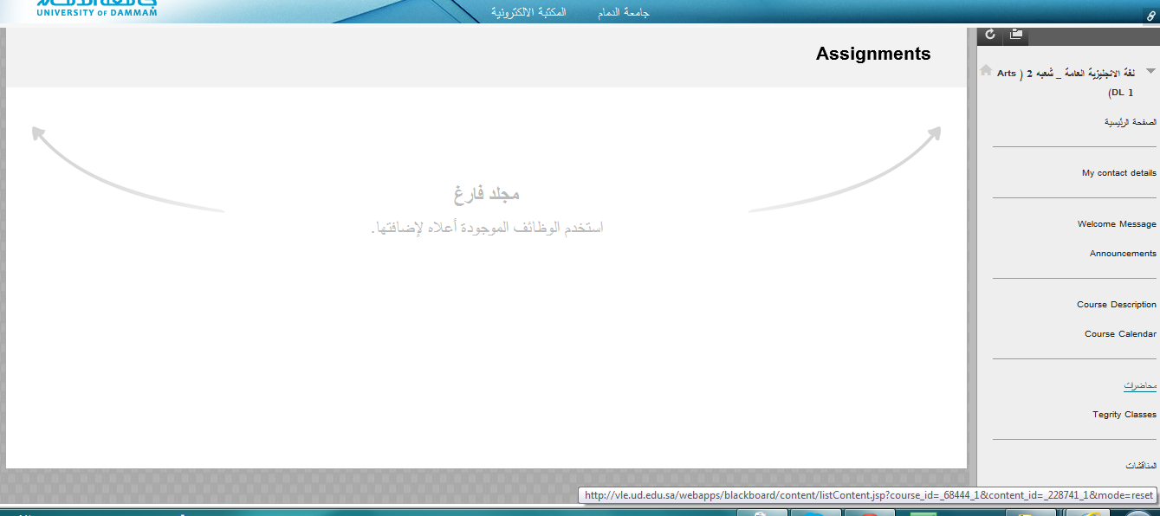Screen dimensions: 1160x516
Task: Click the University of Dammam logo
Action: (96, 8)
